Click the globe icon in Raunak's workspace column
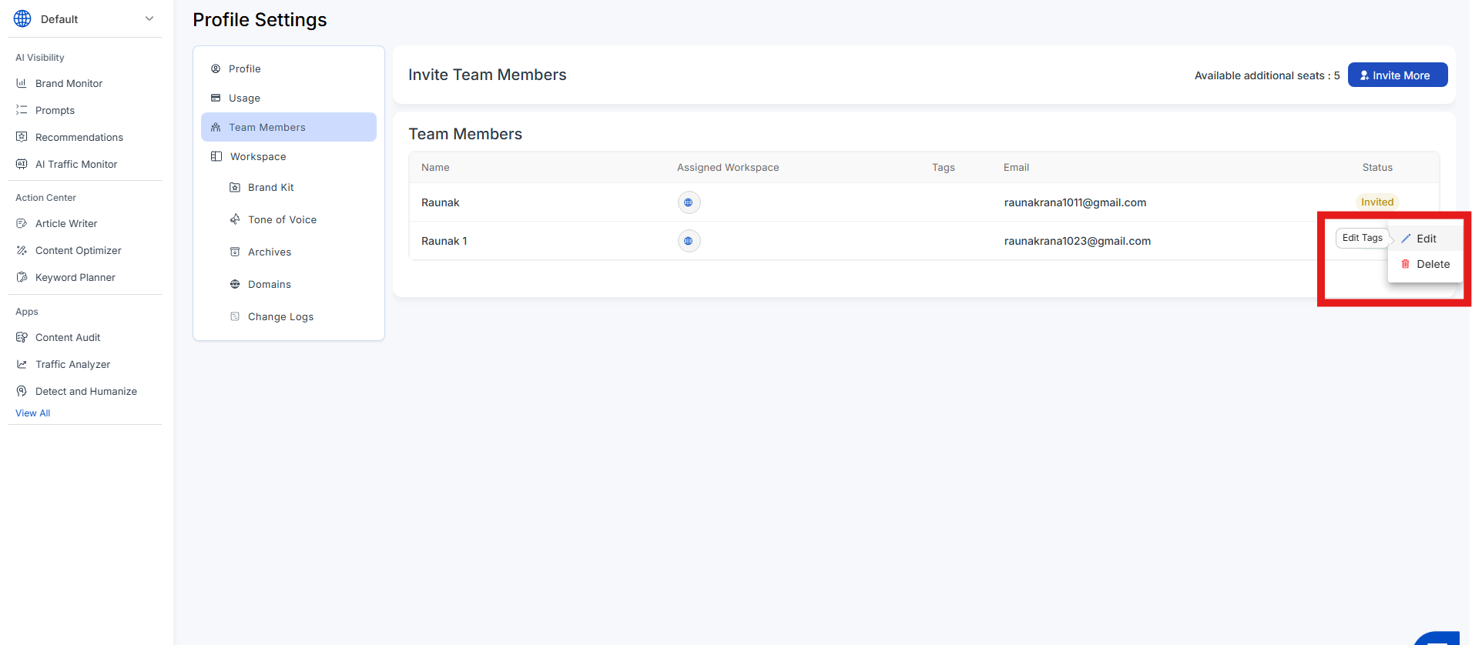The height and width of the screenshot is (645, 1472). 689,202
